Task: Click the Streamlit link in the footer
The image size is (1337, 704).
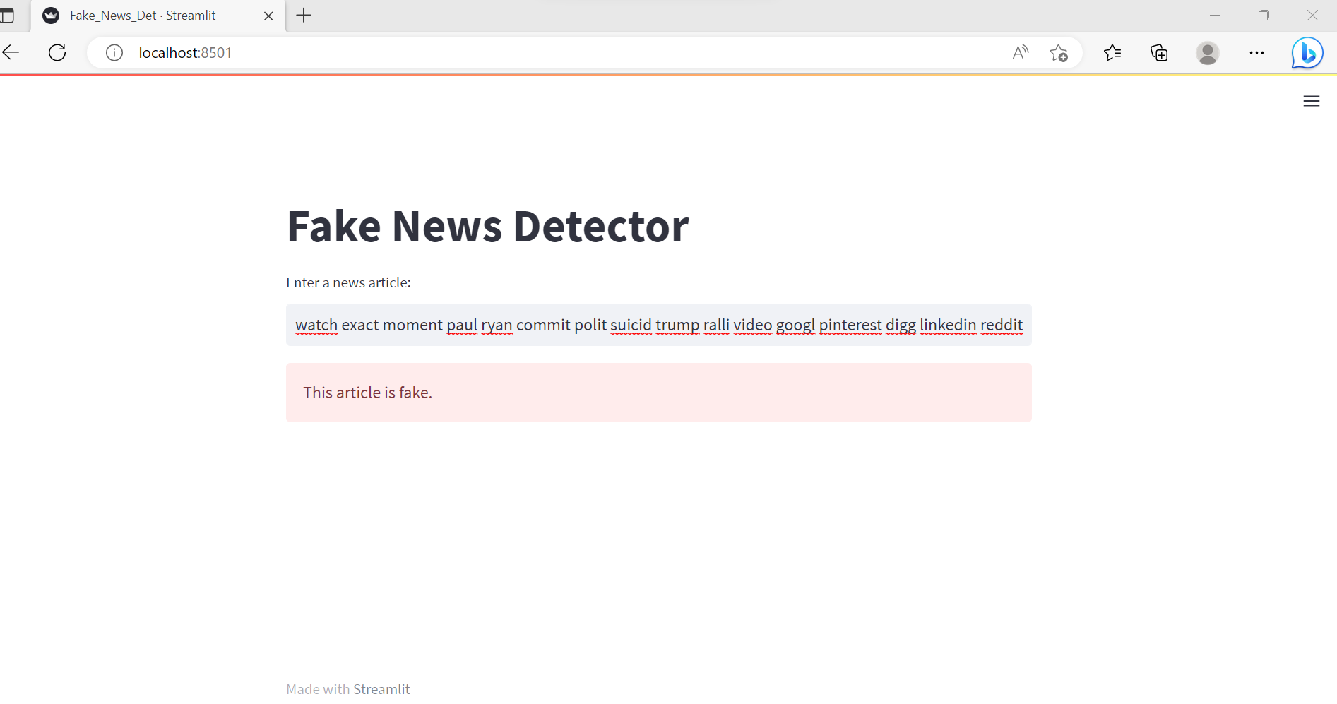Action: 382,688
